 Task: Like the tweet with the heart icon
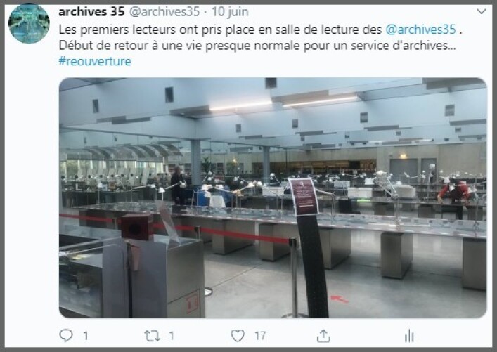[x=238, y=336]
